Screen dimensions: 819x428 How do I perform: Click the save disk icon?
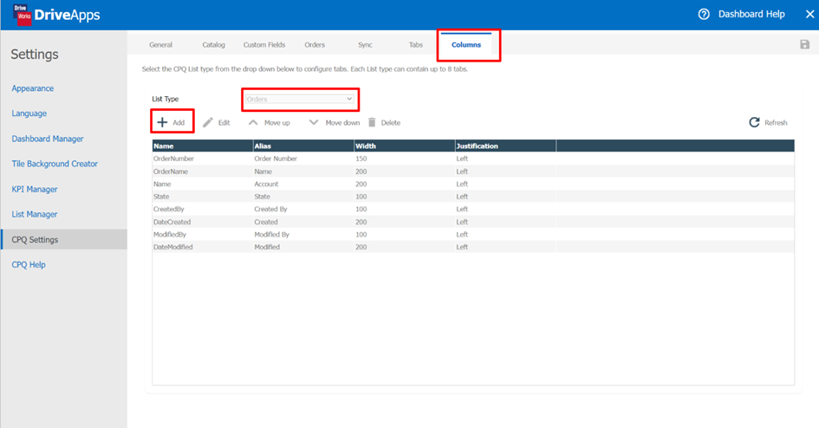804,44
